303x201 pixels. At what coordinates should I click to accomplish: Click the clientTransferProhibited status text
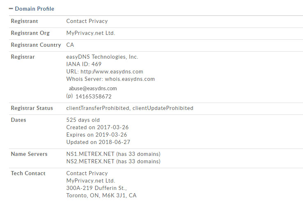coord(98,108)
